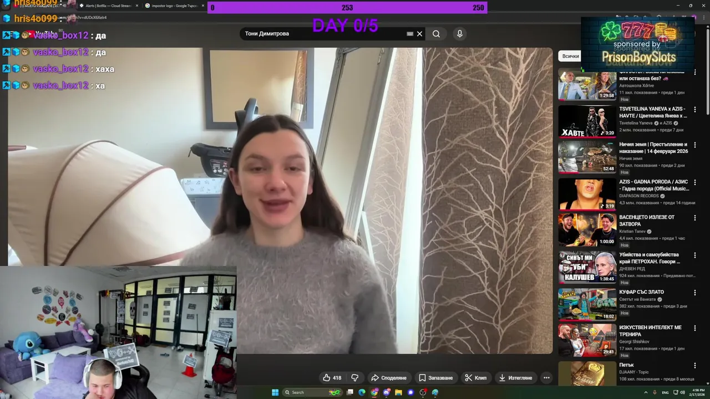Screen dimensions: 710x399
Task: Save video with Запазване button
Action: tap(435, 378)
